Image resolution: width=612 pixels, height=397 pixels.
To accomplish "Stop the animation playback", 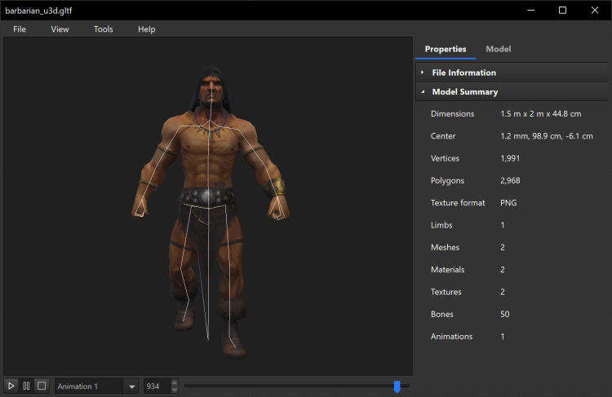I will click(x=41, y=386).
